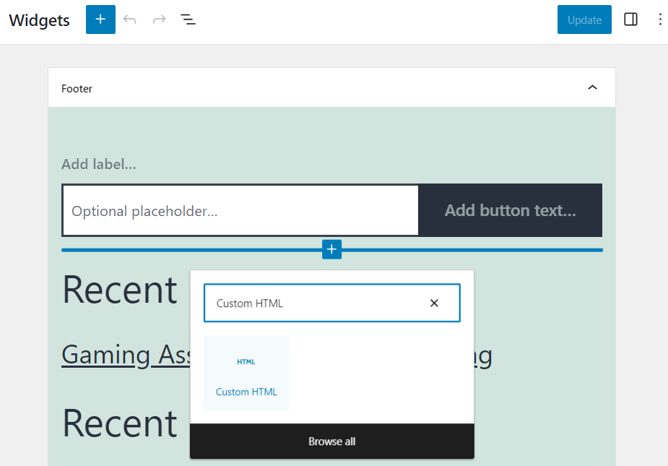This screenshot has height=466, width=668.
Task: Toggle the sidebar view with the panel icon
Action: click(x=630, y=20)
